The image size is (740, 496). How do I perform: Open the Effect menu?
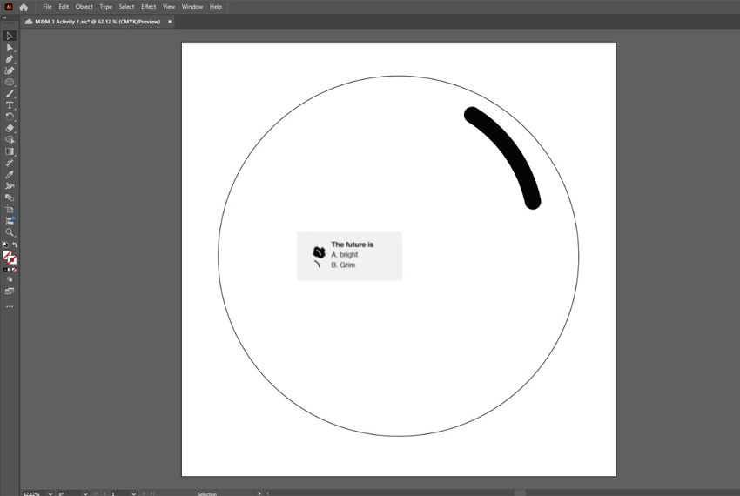[x=149, y=7]
